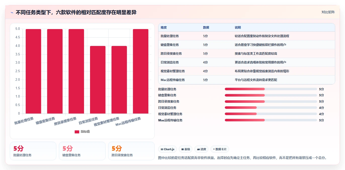The image size is (345, 170).
Task: Click 跨目录搜索任务 cell in the table
Action: (x=171, y=54)
